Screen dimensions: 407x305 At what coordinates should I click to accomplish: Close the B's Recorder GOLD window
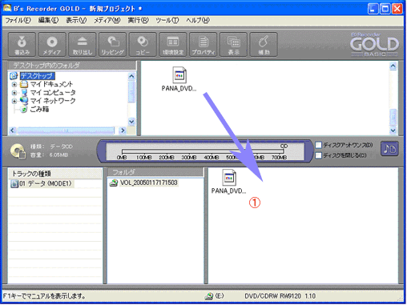point(397,9)
